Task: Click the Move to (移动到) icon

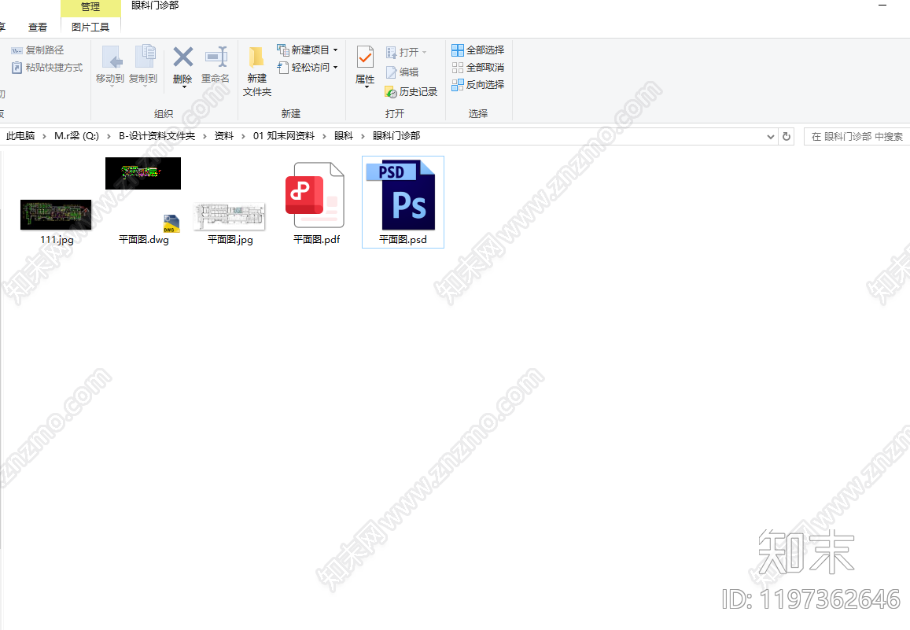Action: [110, 57]
